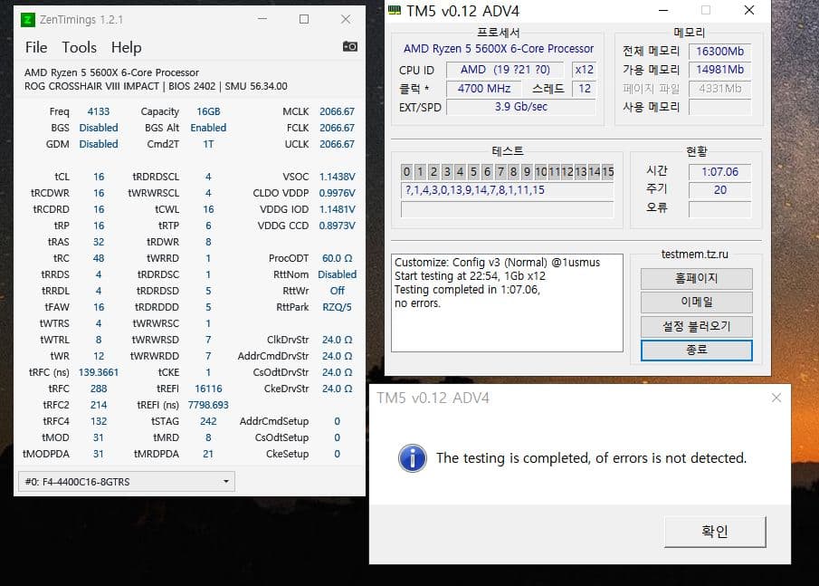Confirm the dialog with the 확인 button
Image resolution: width=819 pixels, height=586 pixels.
[x=715, y=532]
